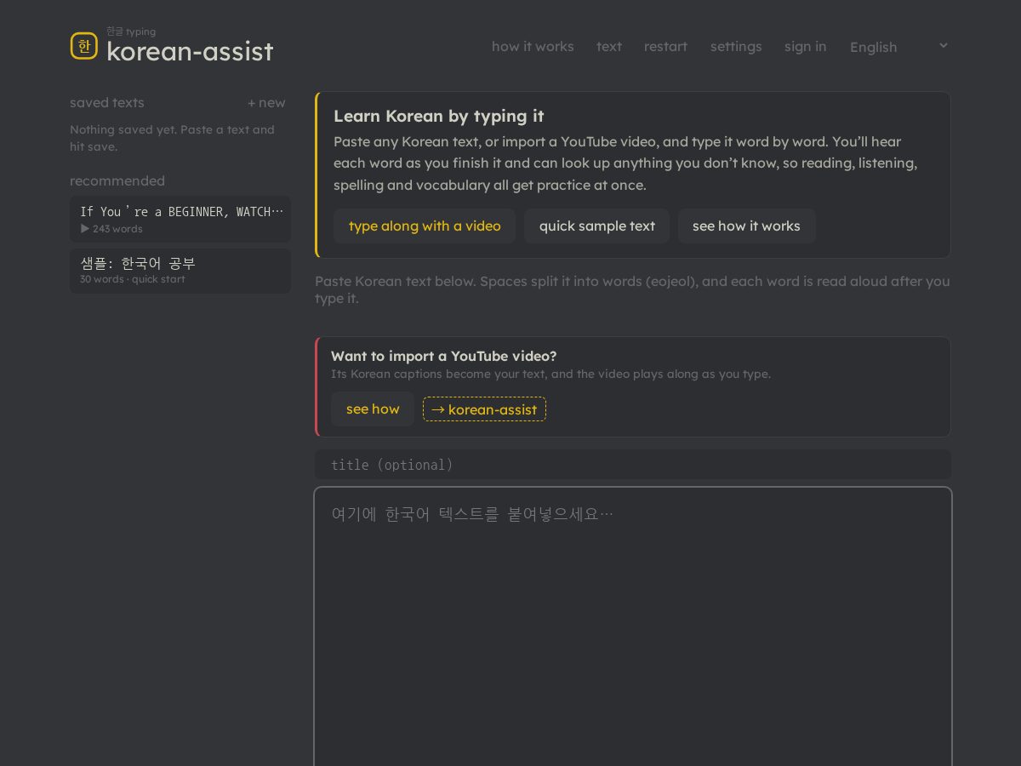Focus the title (optional) field
Viewport: 1021px width, 766px height.
tap(633, 465)
